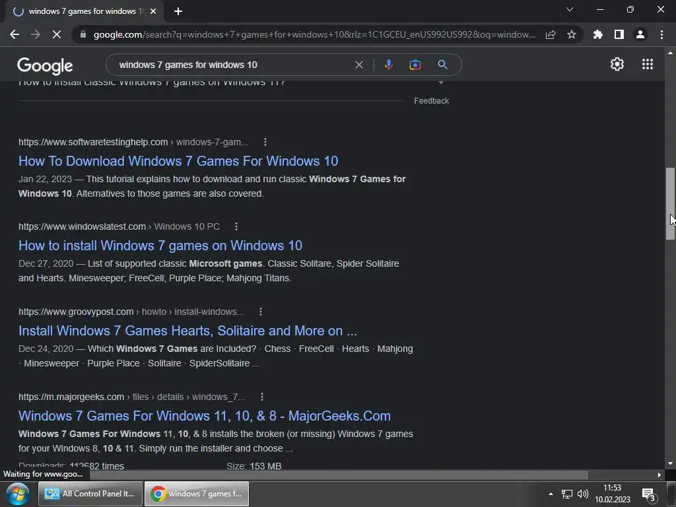Stop loading the page

tap(57, 34)
